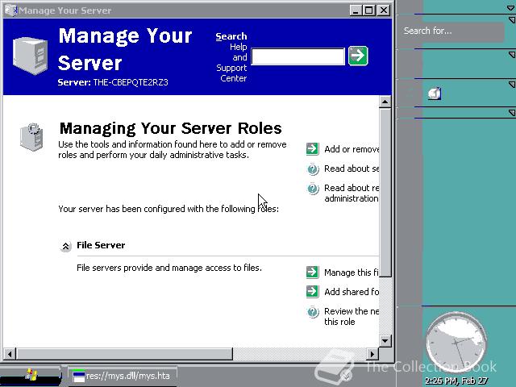Click the File Server heading text
Image resolution: width=516 pixels, height=387 pixels.
(x=101, y=245)
